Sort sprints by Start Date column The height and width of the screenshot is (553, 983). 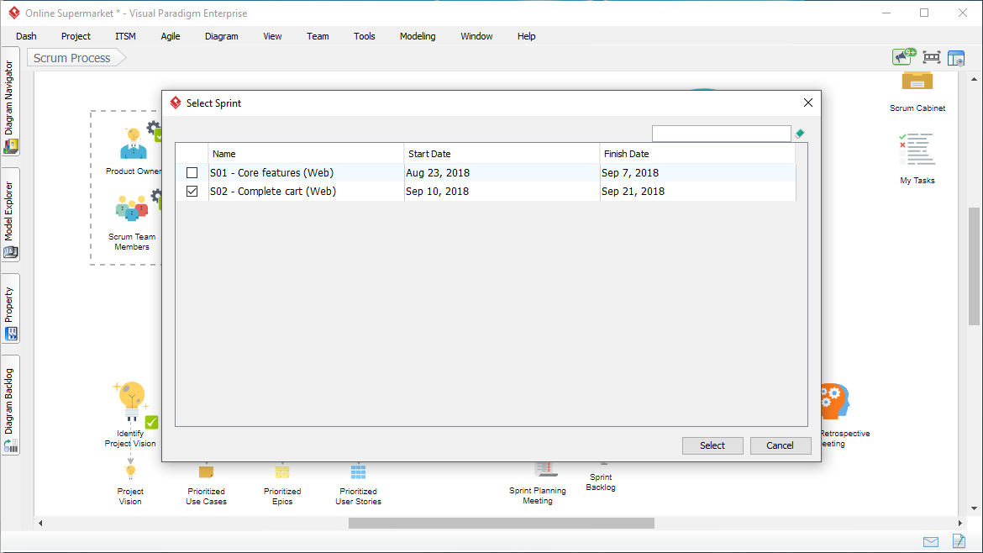click(502, 154)
